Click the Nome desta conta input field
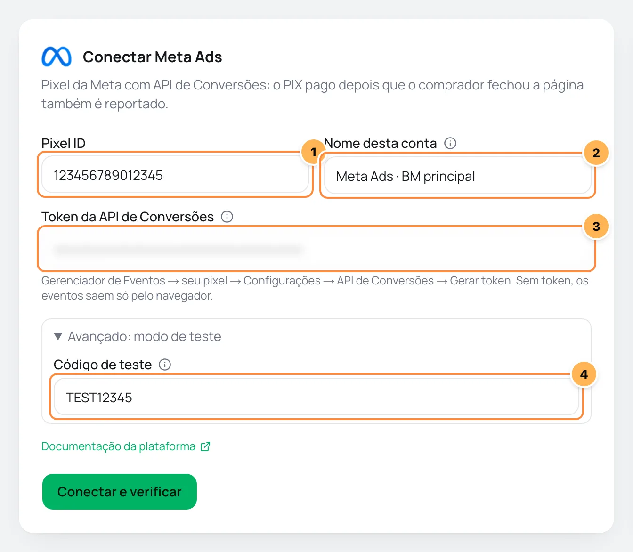This screenshot has height=552, width=633. 458,176
